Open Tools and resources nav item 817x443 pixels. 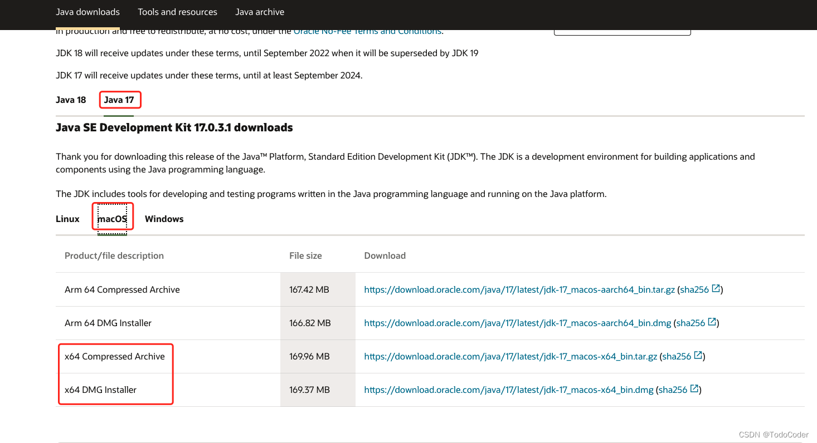pyautogui.click(x=178, y=12)
